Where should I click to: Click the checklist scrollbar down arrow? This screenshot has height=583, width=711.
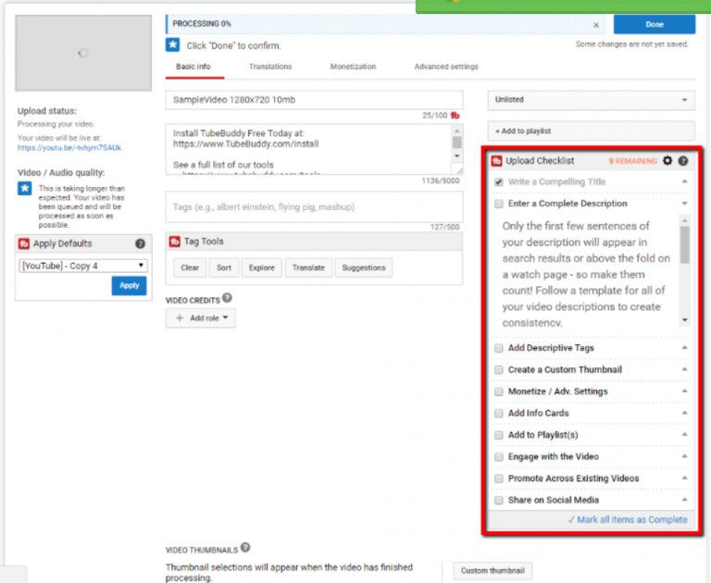(x=685, y=320)
